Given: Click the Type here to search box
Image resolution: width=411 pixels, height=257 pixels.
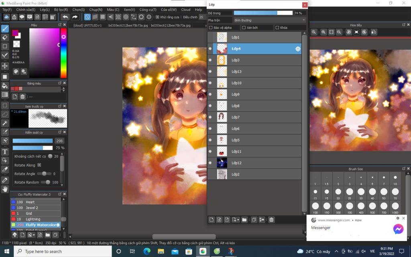Looking at the screenshot, I should pyautogui.click(x=63, y=251).
